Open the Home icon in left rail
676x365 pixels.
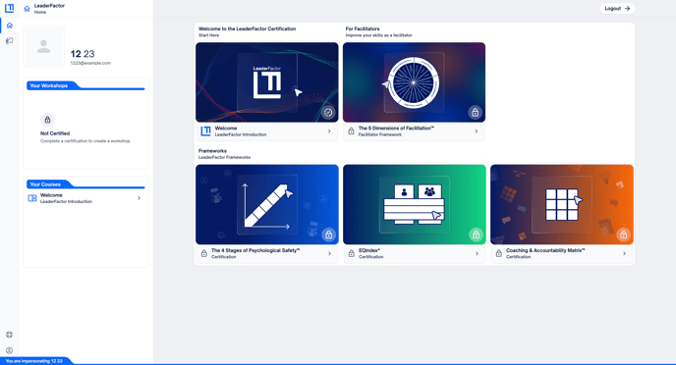10,26
